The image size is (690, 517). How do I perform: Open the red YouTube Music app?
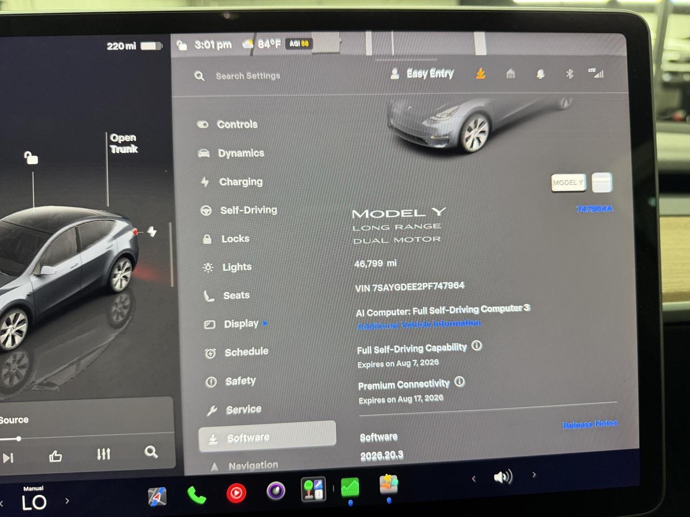coord(236,493)
